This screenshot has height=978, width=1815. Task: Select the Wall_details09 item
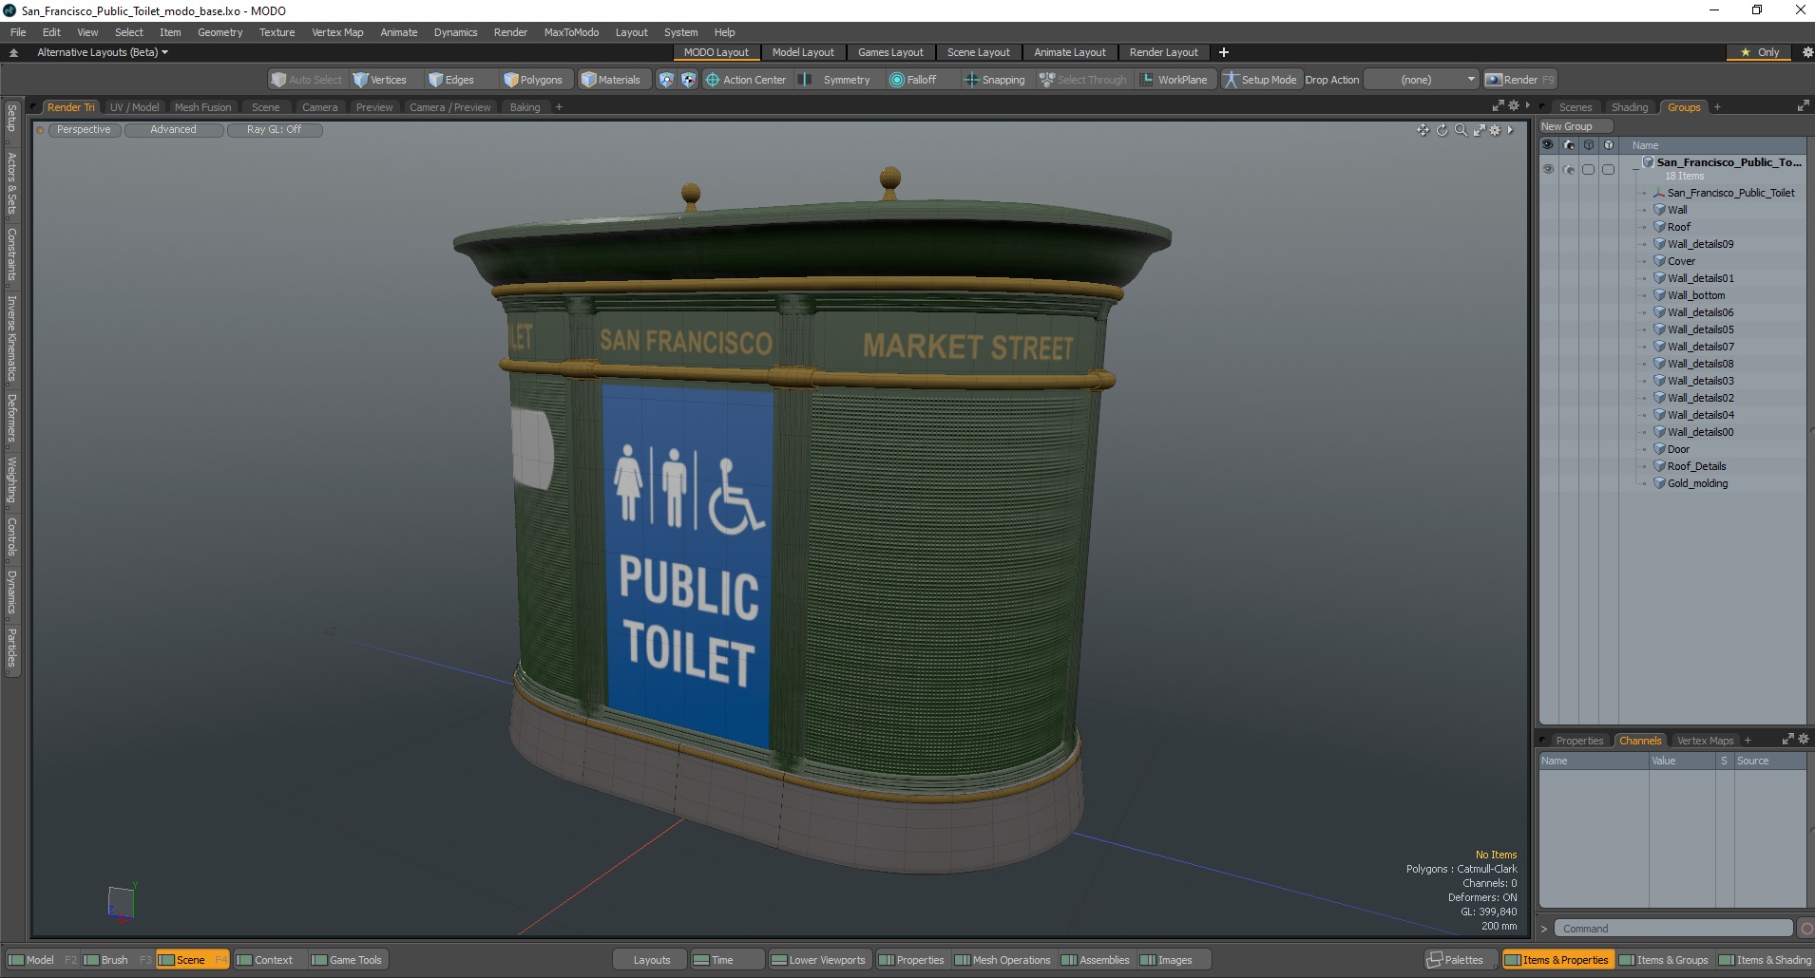point(1700,244)
